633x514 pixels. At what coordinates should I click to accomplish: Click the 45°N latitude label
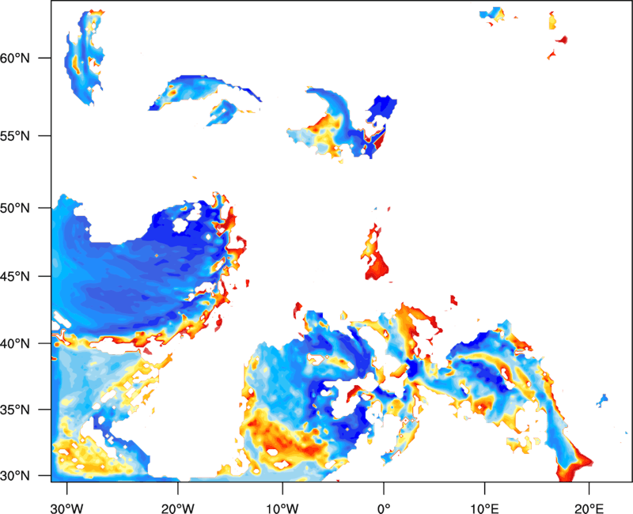tap(15, 276)
